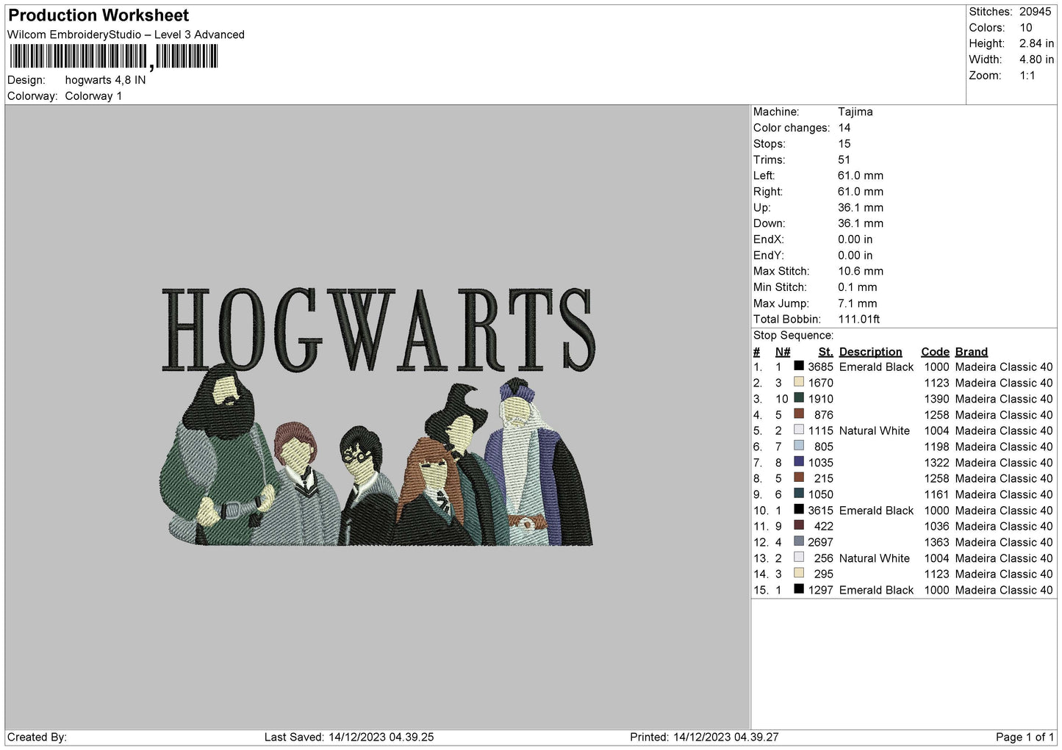Select the Code column header

935,352
